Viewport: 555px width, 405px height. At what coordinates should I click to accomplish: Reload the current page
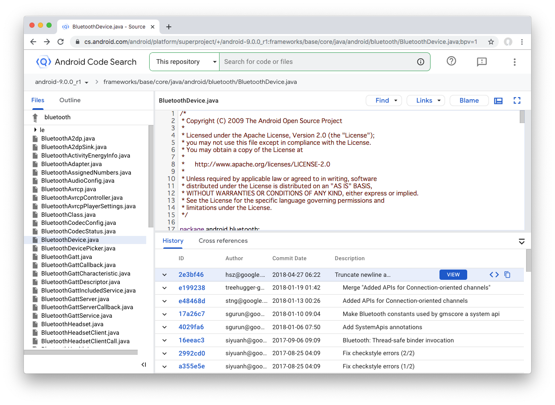(x=61, y=42)
